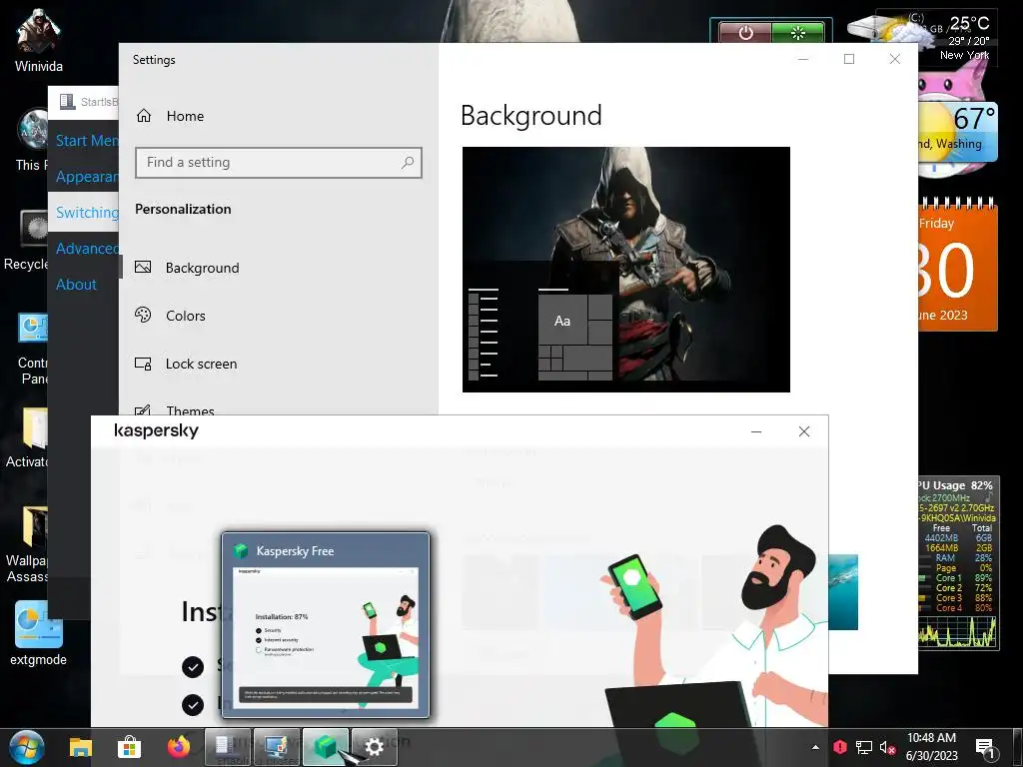Open the Lock screen settings page
The width and height of the screenshot is (1023, 767).
(x=201, y=364)
